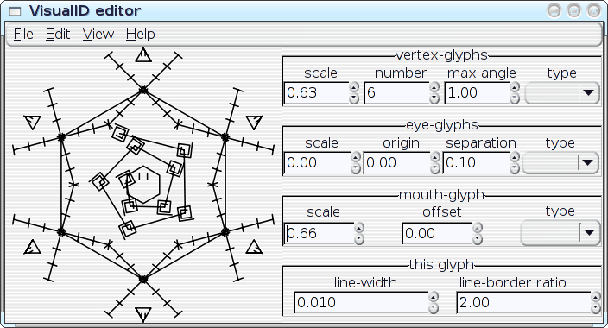The height and width of the screenshot is (328, 608).
Task: Click the bottom triangle glyph in canvas
Action: click(x=143, y=314)
